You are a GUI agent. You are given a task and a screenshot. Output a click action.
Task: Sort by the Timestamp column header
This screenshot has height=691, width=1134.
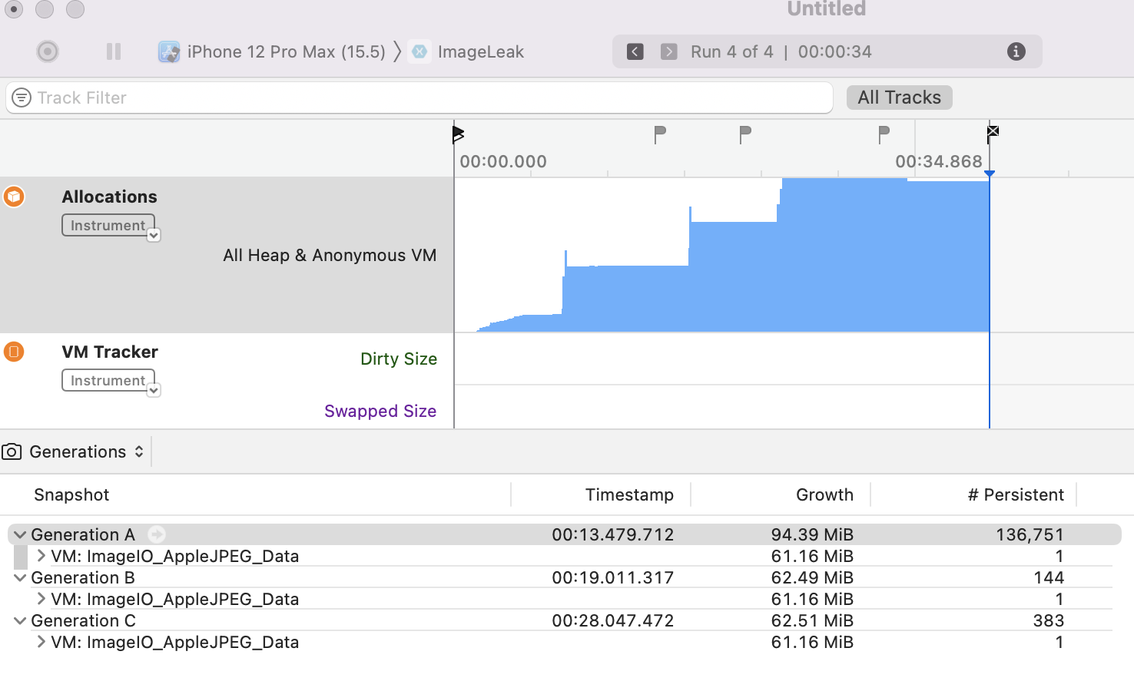(629, 494)
